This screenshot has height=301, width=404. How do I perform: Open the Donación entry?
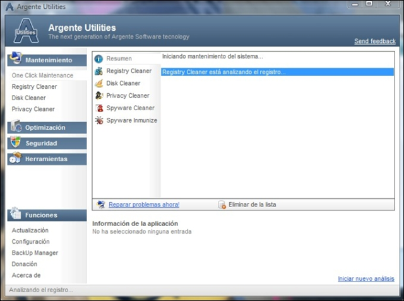(25, 264)
